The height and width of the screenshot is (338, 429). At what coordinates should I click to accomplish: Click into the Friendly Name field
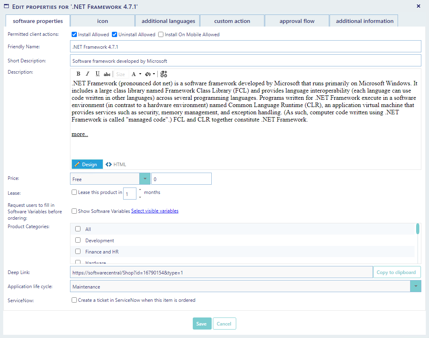245,47
